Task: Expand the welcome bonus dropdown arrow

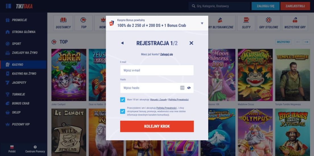Action: [x=202, y=23]
